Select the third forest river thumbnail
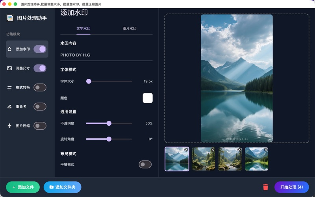The image size is (315, 197). pyautogui.click(x=230, y=159)
